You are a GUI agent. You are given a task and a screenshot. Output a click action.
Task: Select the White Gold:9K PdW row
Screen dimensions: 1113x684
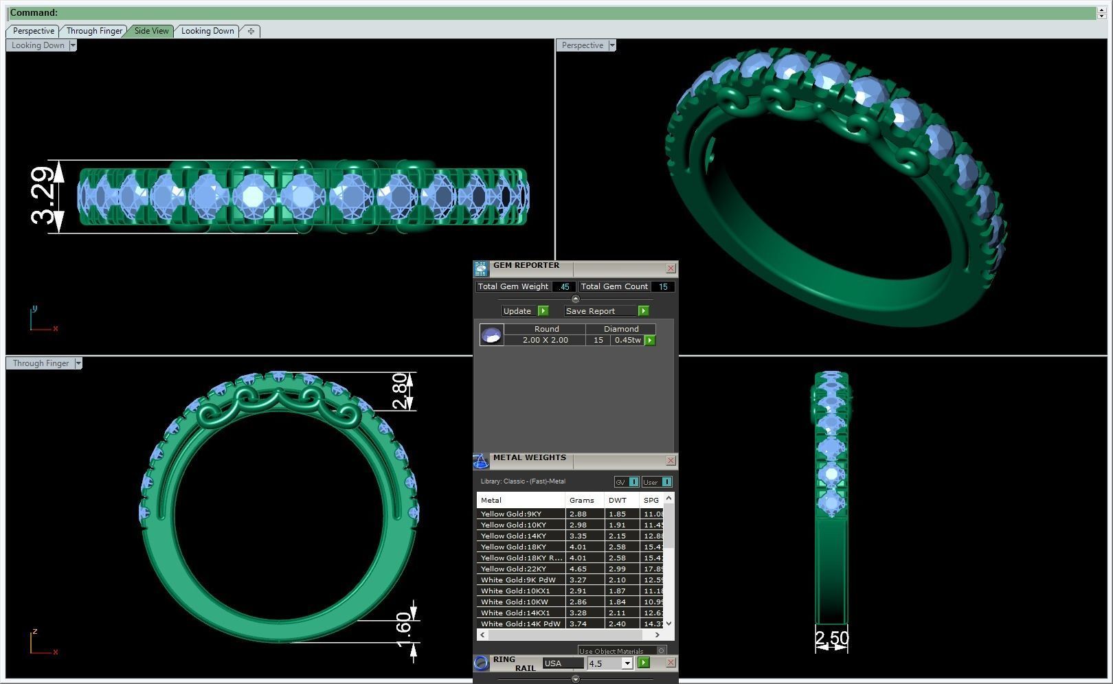point(570,580)
